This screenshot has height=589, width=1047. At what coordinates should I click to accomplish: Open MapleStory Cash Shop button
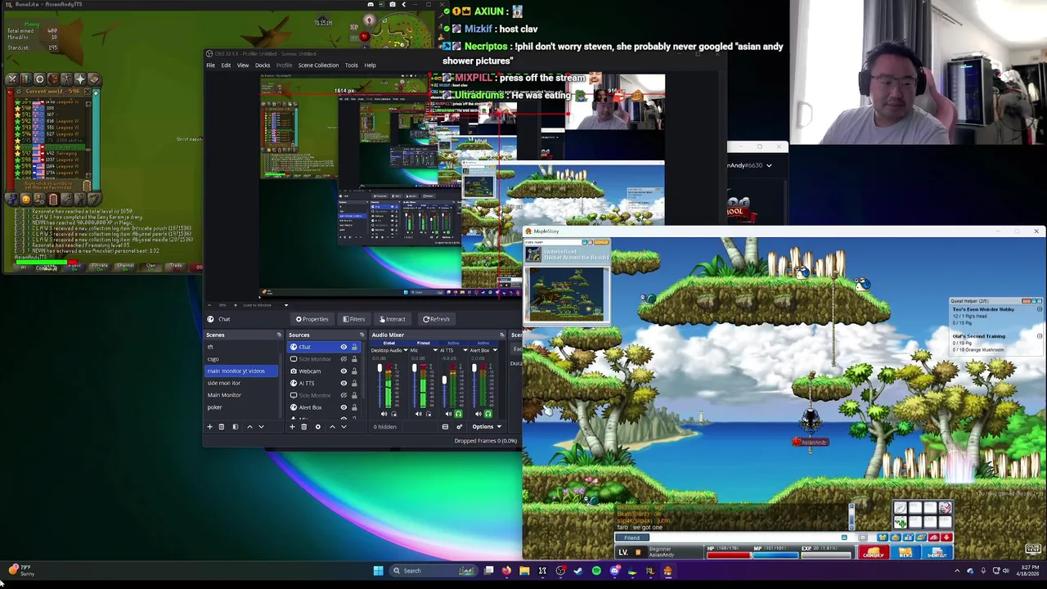coord(874,552)
